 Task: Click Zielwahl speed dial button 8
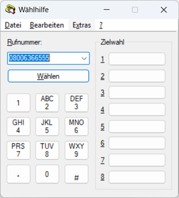137,177
